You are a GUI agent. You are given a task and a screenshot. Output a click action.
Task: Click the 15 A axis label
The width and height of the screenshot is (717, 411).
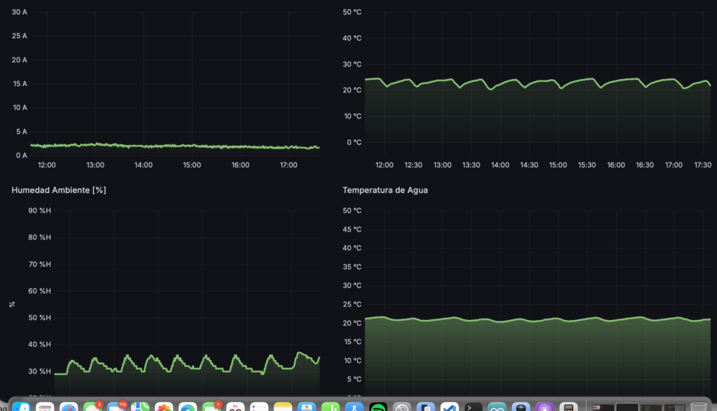(x=20, y=83)
